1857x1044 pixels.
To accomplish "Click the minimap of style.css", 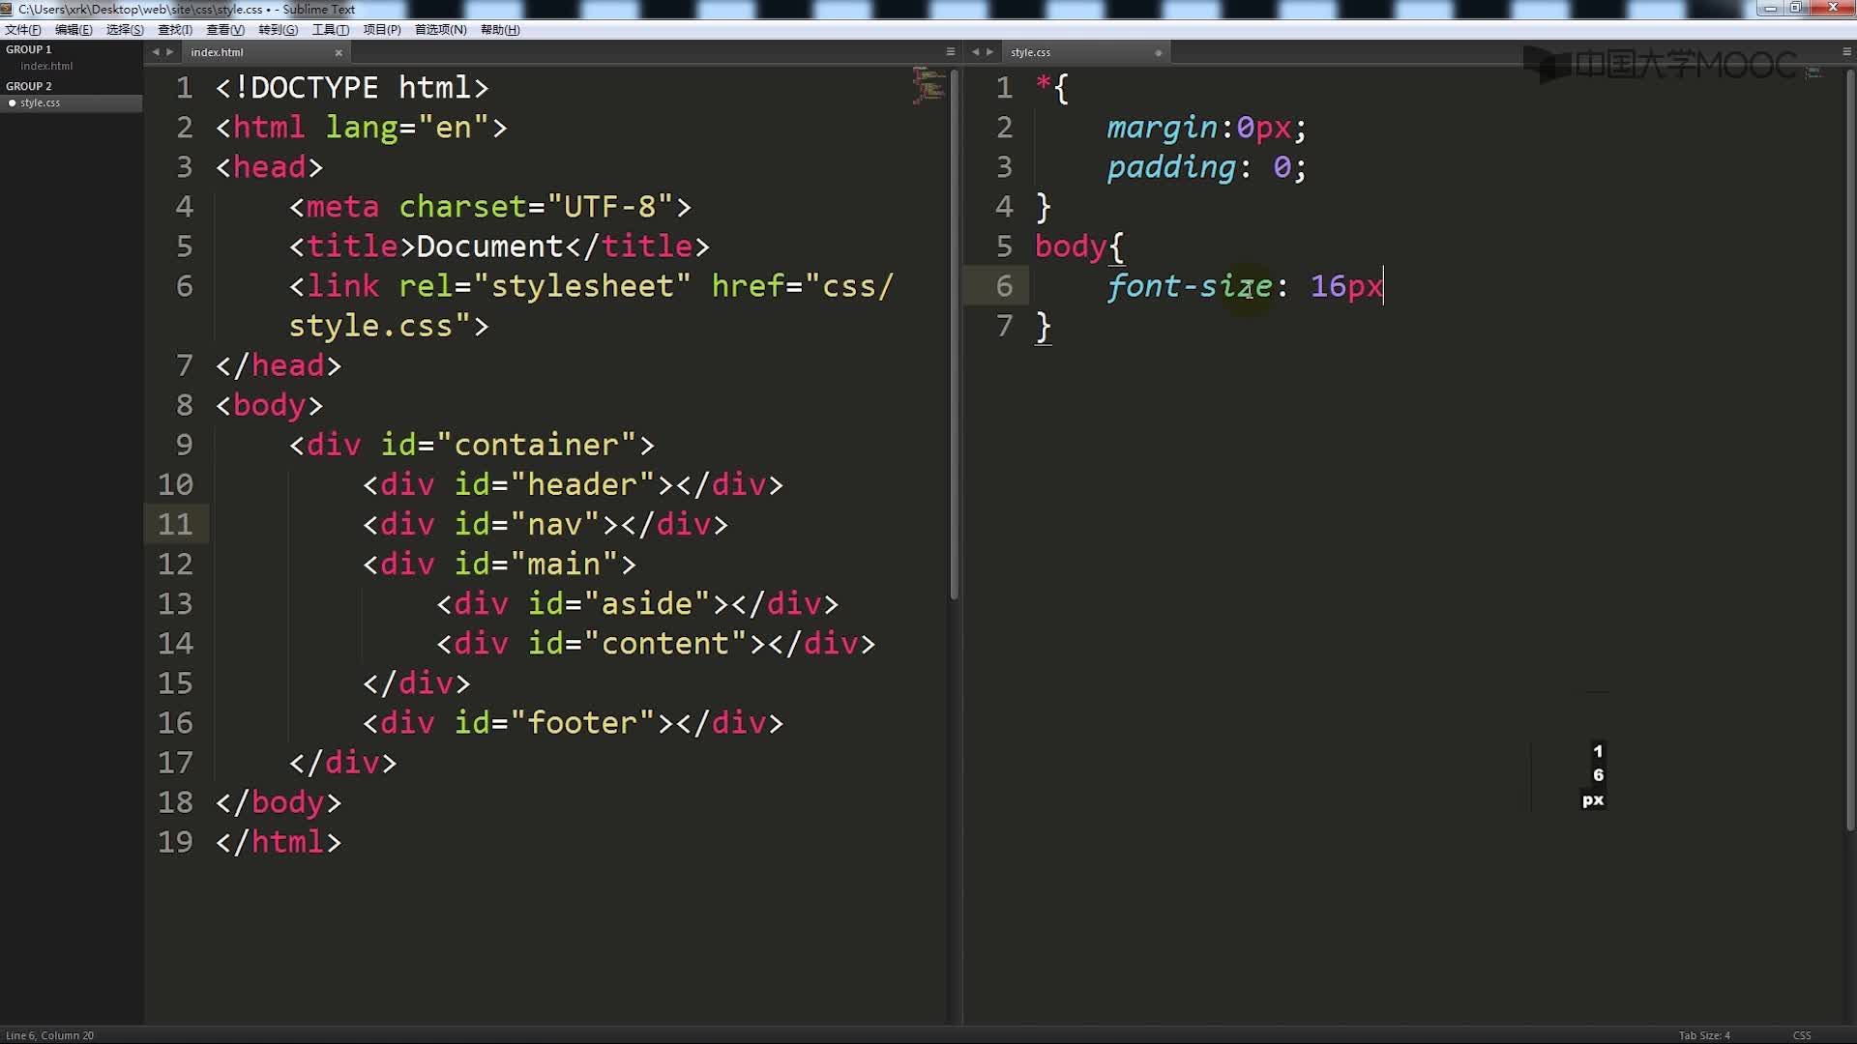I will 1813,73.
